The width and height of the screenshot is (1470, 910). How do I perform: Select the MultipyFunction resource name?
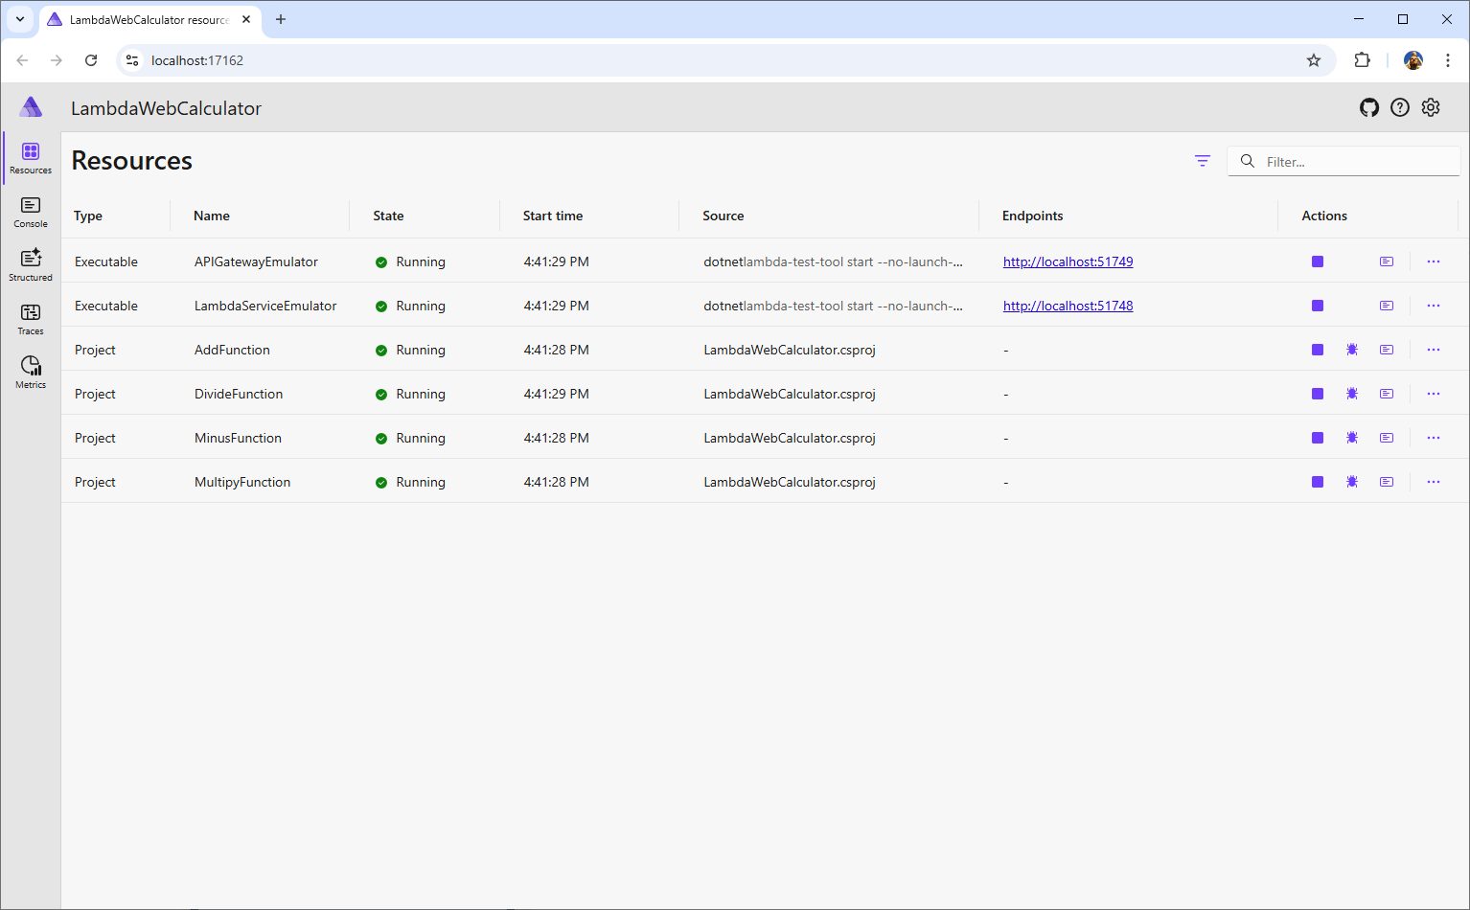[x=242, y=482]
